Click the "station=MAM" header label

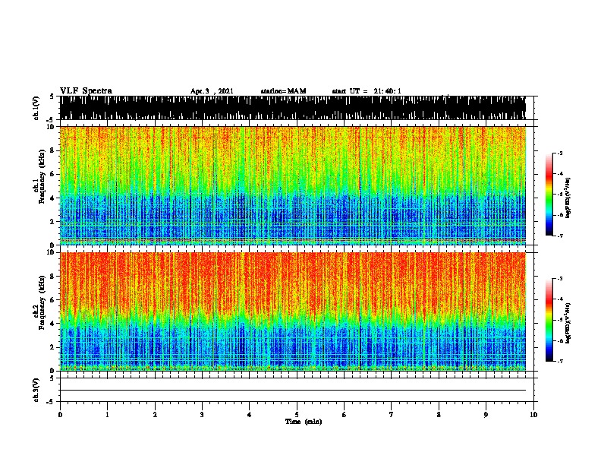tap(283, 91)
